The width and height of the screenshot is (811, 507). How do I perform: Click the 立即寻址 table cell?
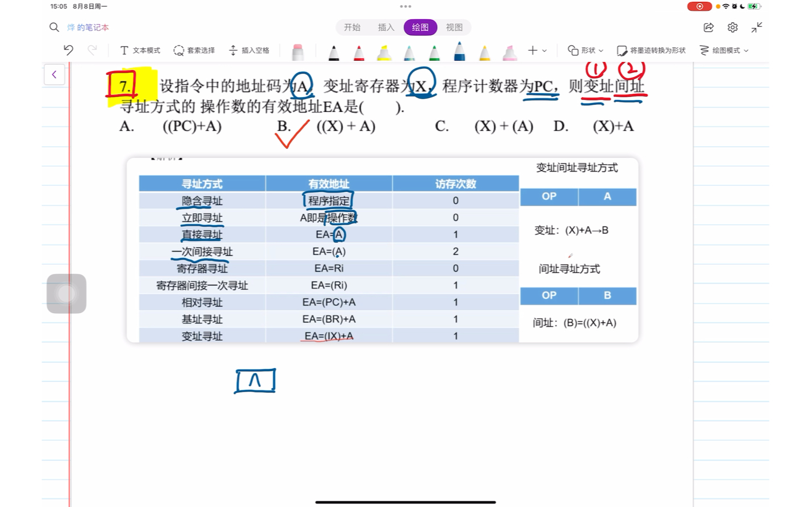click(x=202, y=218)
